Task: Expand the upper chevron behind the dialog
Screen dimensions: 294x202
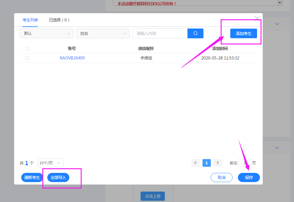Action: tap(277, 24)
